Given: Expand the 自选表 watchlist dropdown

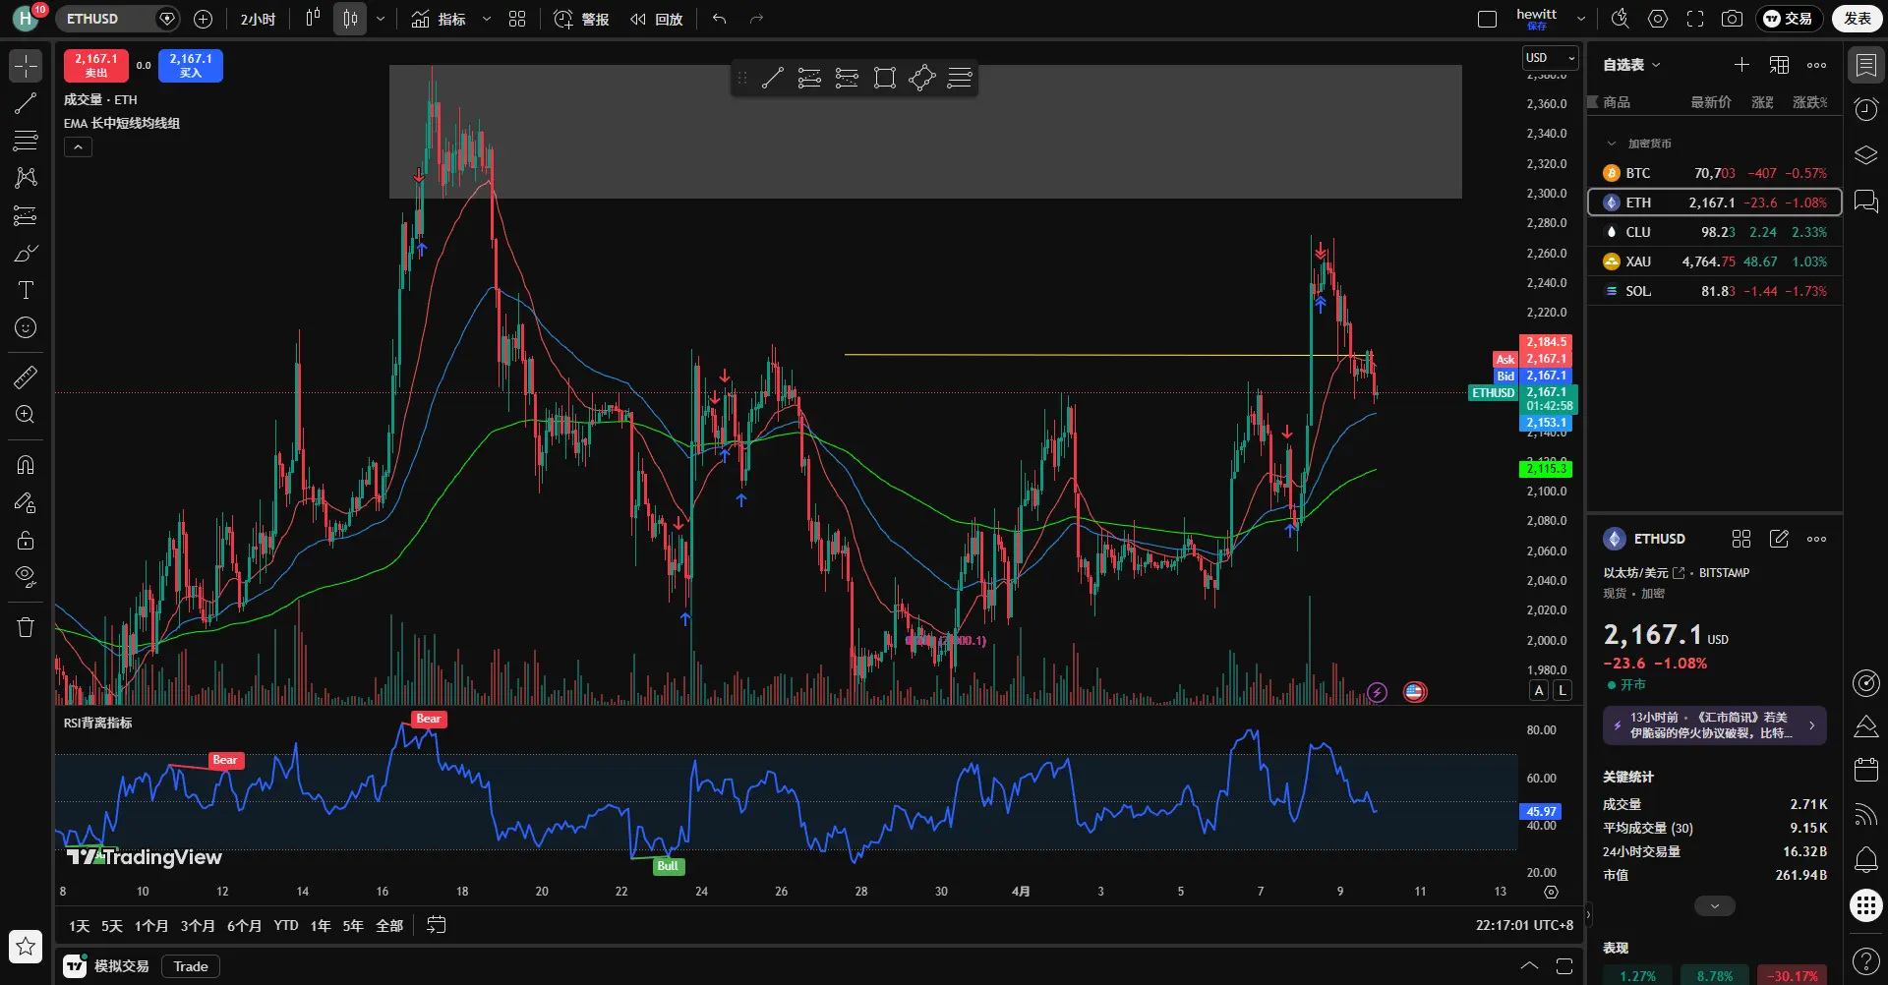Looking at the screenshot, I should [x=1632, y=65].
